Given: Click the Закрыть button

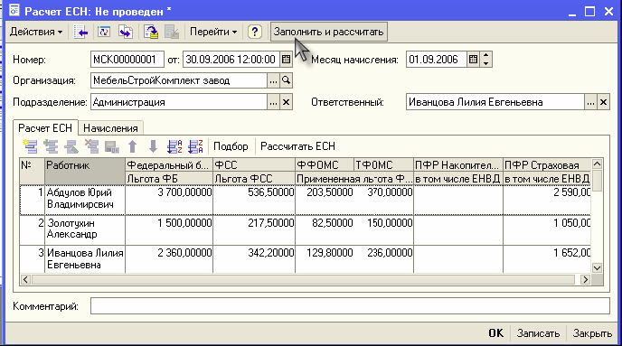Looking at the screenshot, I should pyautogui.click(x=592, y=333).
